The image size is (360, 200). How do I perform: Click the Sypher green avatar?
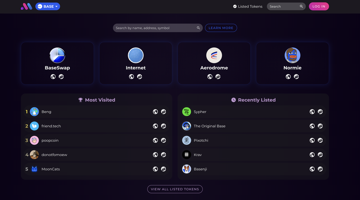point(186,112)
